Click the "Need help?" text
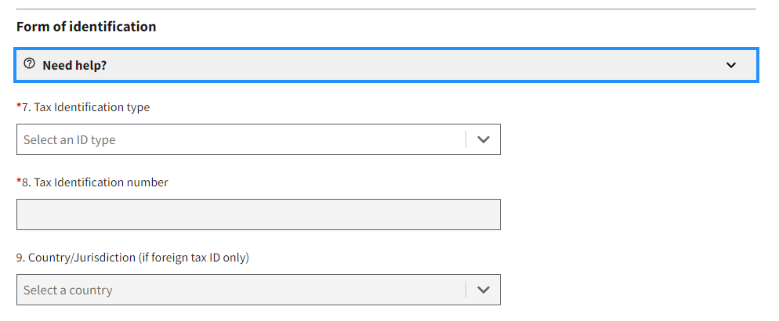Viewport: 779px width, 321px height. tap(74, 65)
